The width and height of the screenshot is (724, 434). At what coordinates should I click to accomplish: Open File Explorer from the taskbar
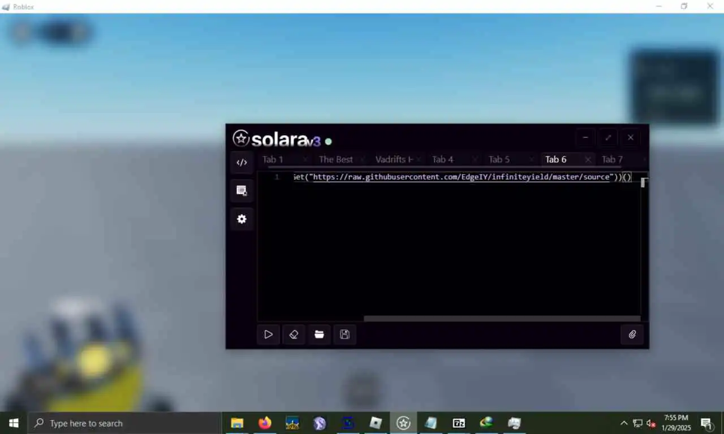point(237,423)
